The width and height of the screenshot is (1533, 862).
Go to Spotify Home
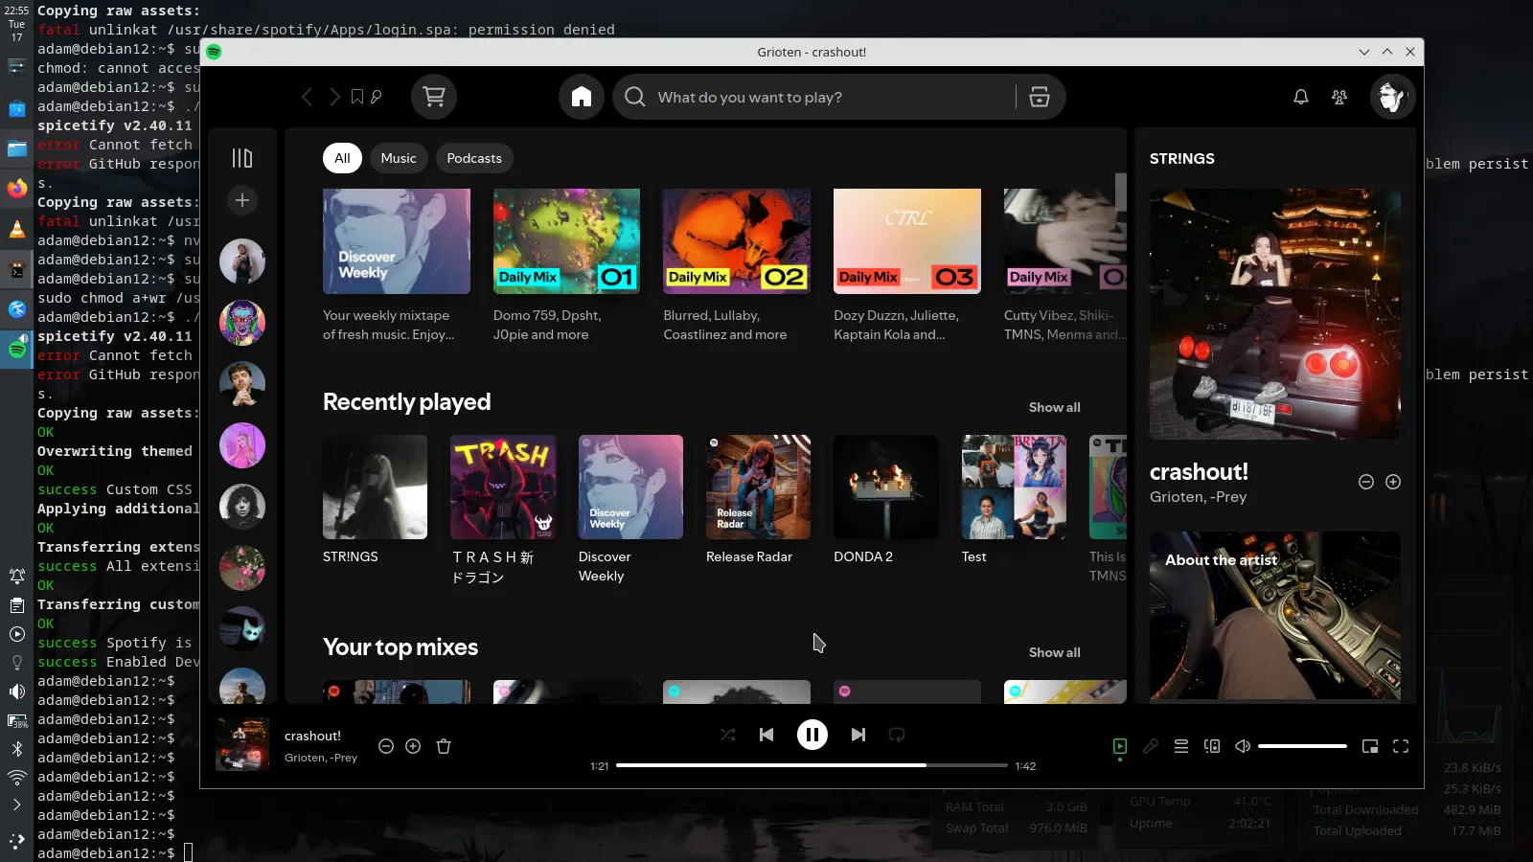pyautogui.click(x=582, y=97)
